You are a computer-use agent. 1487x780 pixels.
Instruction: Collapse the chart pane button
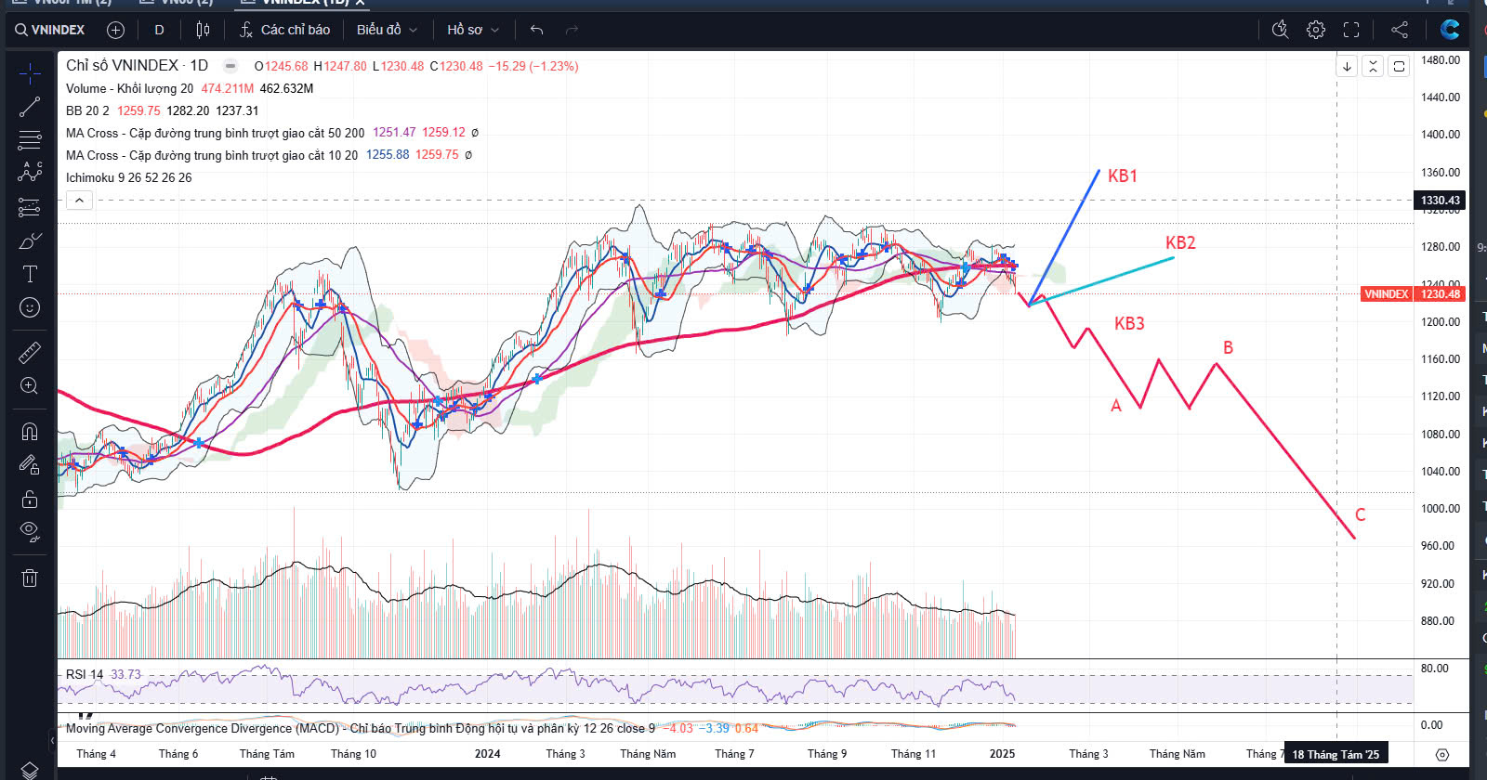click(x=1373, y=66)
